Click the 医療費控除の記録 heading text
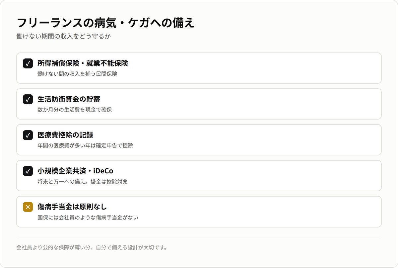The height and width of the screenshot is (268, 398). 65,135
